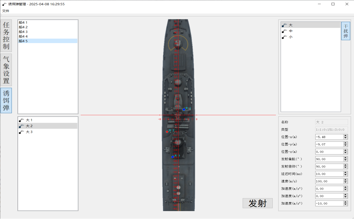Increase 速度(m/s) with up arrow
The width and height of the screenshot is (354, 219).
pyautogui.click(x=345, y=180)
